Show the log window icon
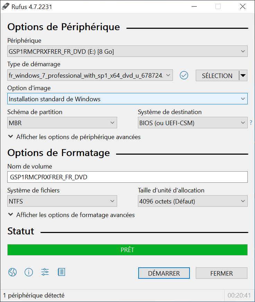255x302 pixels. click(x=61, y=272)
